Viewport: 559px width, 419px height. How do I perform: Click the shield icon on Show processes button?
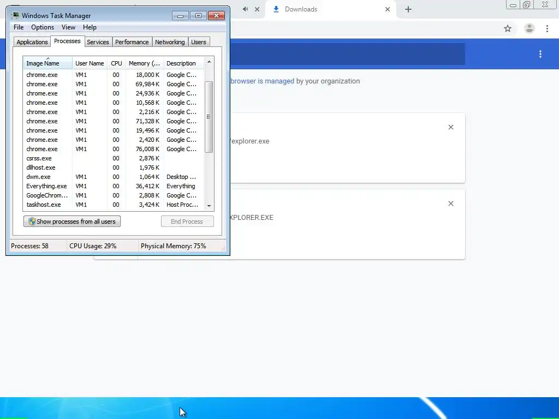pyautogui.click(x=32, y=222)
